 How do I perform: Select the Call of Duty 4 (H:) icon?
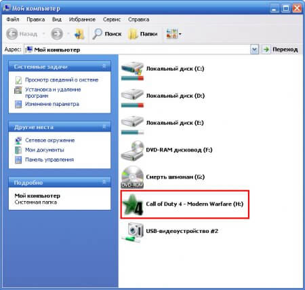[x=133, y=204]
